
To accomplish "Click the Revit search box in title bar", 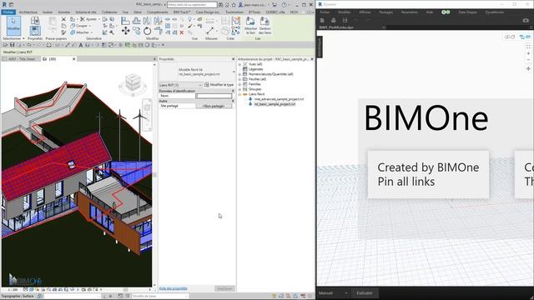I will click(x=192, y=5).
